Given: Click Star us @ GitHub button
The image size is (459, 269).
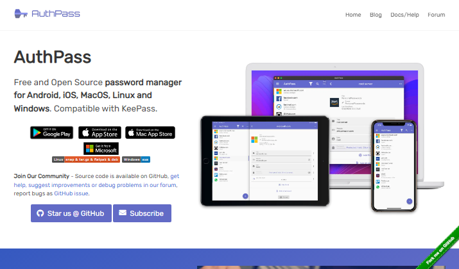Looking at the screenshot, I should click(71, 213).
